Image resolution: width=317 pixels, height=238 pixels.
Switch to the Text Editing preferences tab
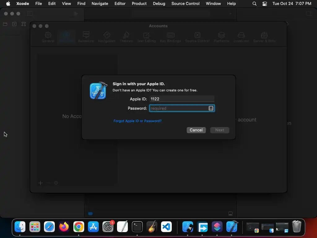pos(146,37)
